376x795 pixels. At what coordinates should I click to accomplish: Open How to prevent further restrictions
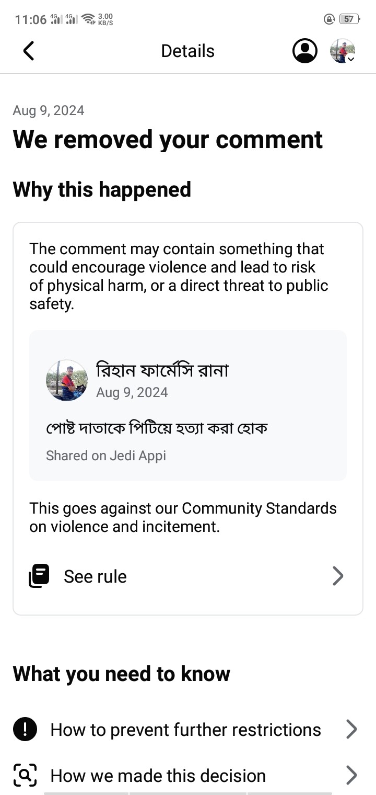(185, 730)
